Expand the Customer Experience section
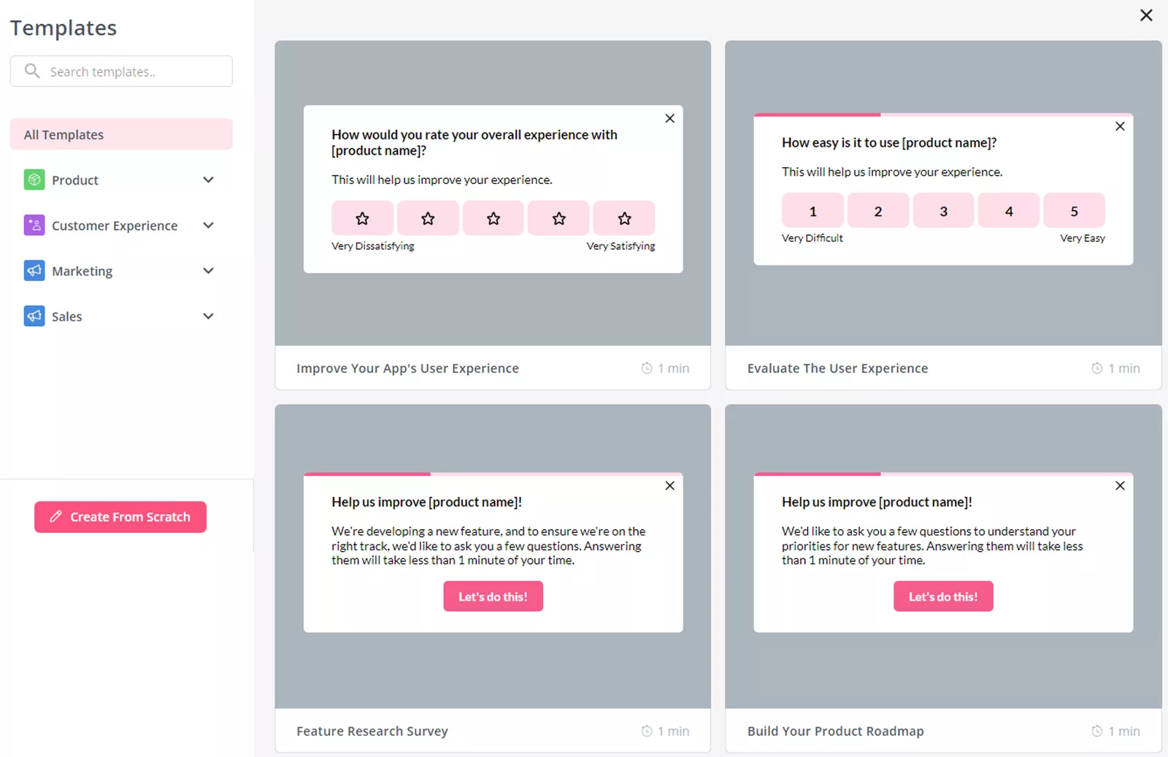 (209, 225)
